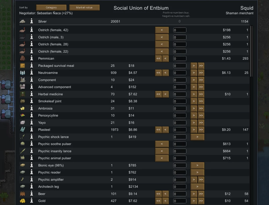Show info for Psychic shock lance
The width and height of the screenshot is (269, 205).
click(x=31, y=137)
